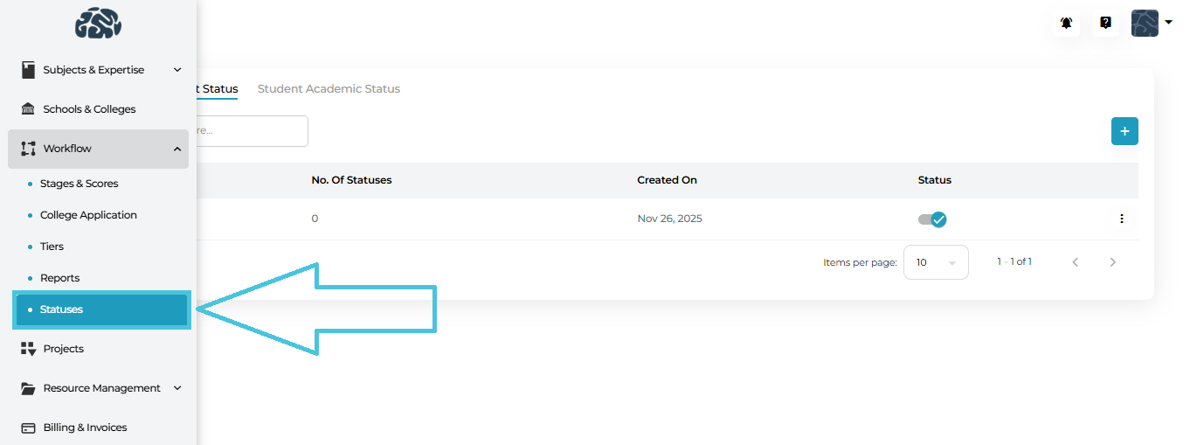This screenshot has height=445, width=1190.
Task: Switch to the Student Academic Status tab
Action: pos(329,89)
